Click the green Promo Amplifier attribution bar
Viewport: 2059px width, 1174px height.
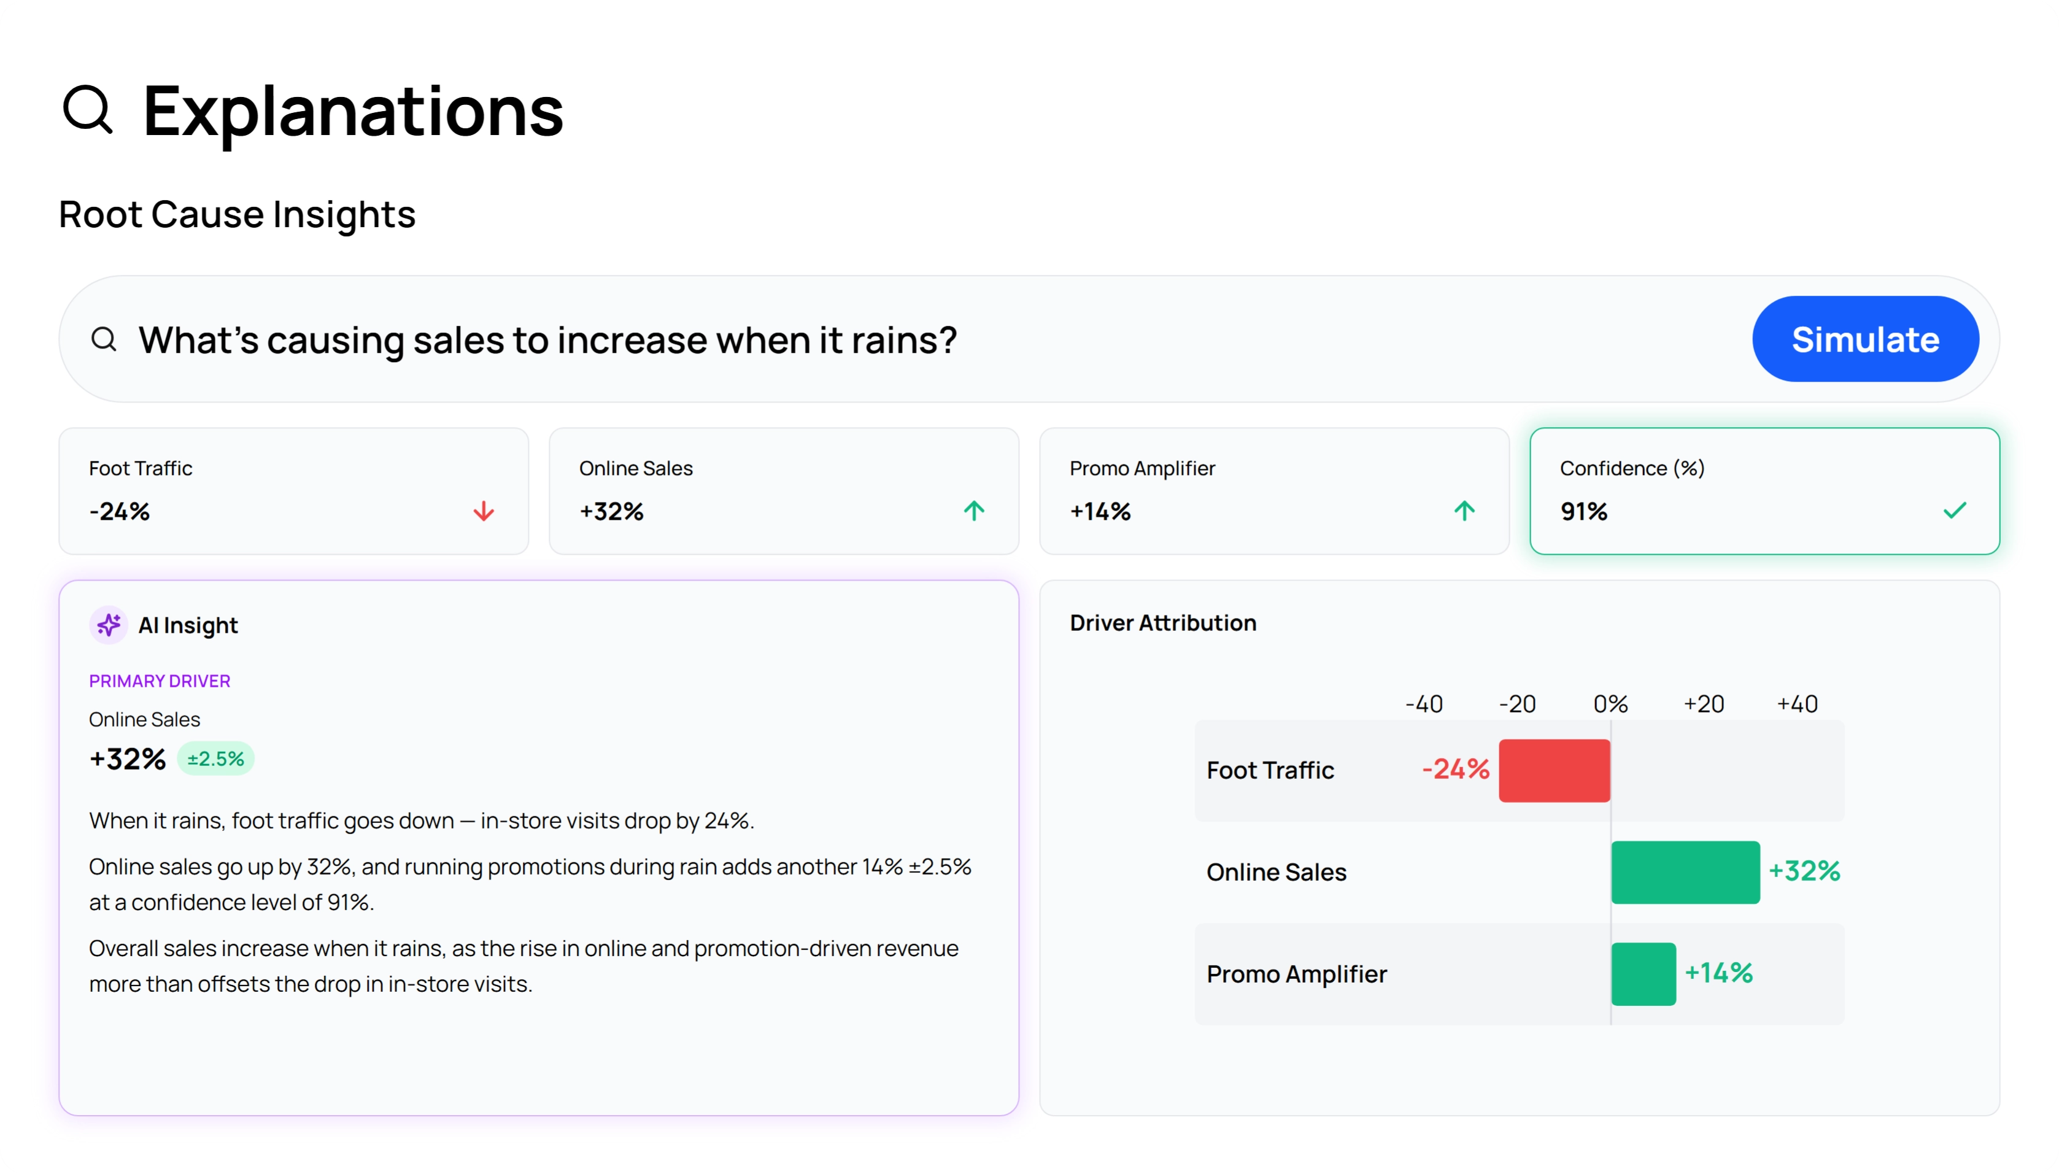tap(1643, 974)
